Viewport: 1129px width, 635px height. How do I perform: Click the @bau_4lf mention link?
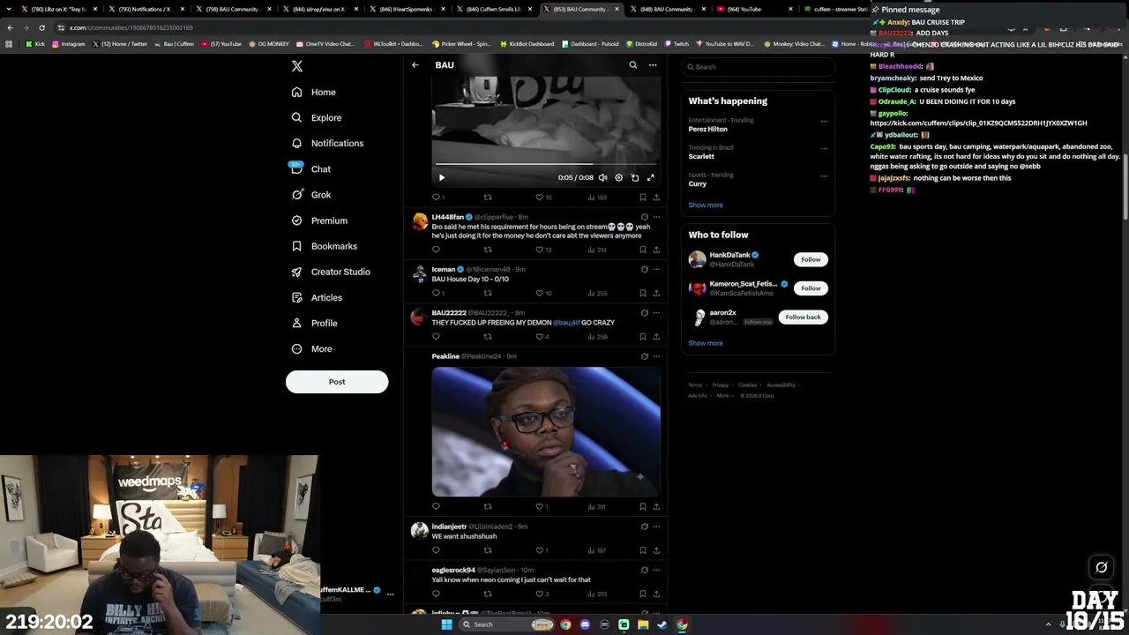566,323
